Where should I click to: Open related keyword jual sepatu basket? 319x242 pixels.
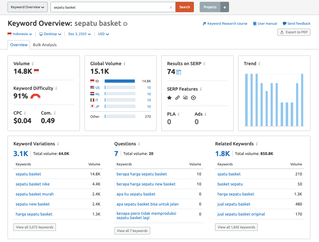coord(234,204)
